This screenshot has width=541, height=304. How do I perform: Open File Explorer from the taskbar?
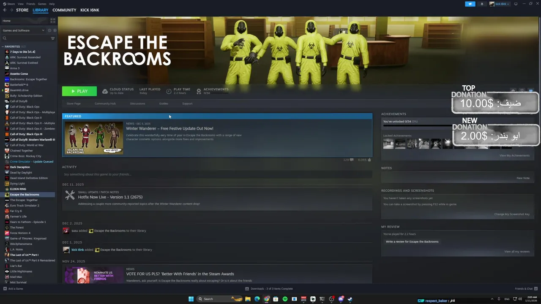point(248,299)
